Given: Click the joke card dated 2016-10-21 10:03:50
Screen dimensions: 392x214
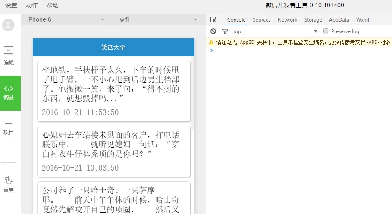Looking at the screenshot, I should pyautogui.click(x=113, y=151).
